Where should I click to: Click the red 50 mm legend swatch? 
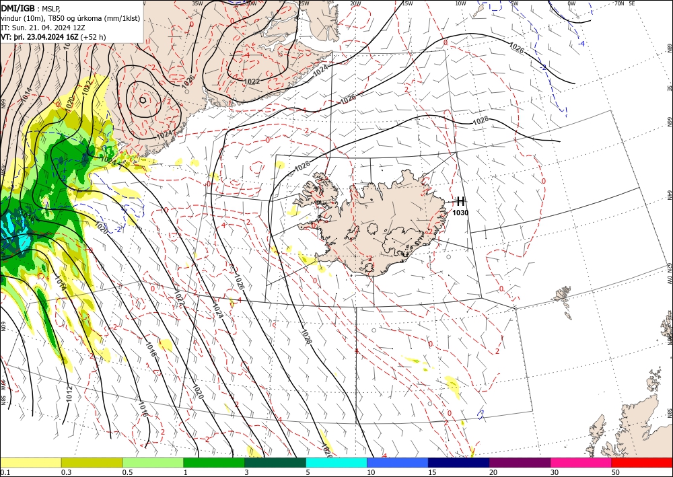click(x=642, y=462)
